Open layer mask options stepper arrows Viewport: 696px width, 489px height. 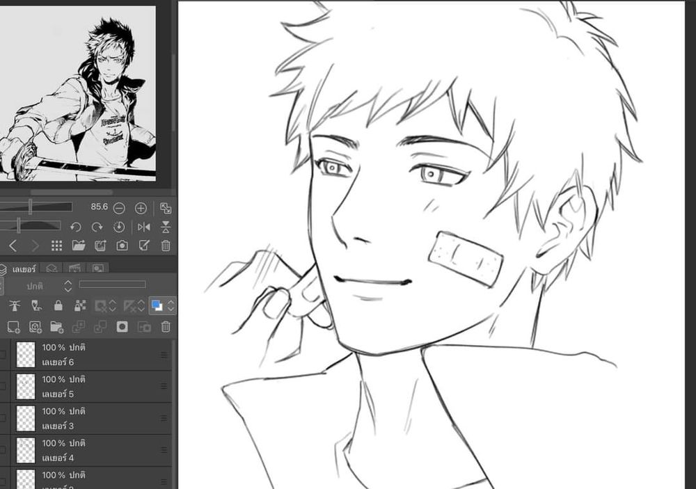pos(112,306)
